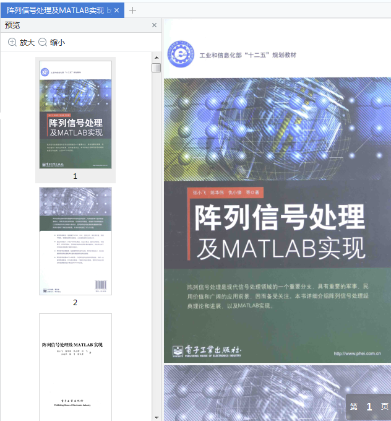Click the 阵列信号处理 title on the cover page
This screenshot has height=421, width=391.
(x=280, y=217)
